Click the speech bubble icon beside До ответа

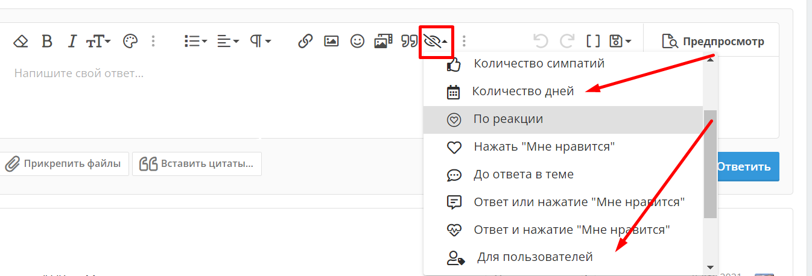454,175
